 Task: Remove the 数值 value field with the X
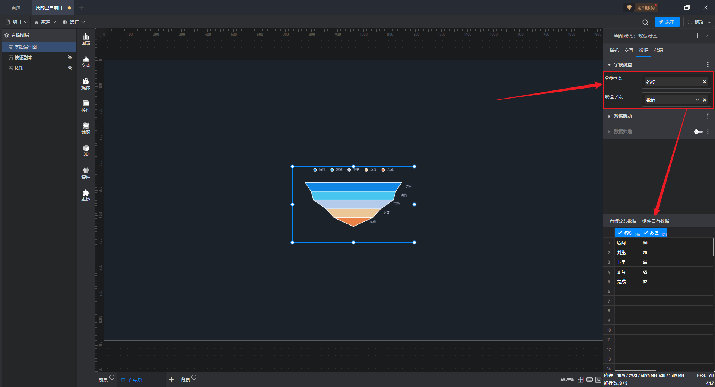(x=705, y=100)
